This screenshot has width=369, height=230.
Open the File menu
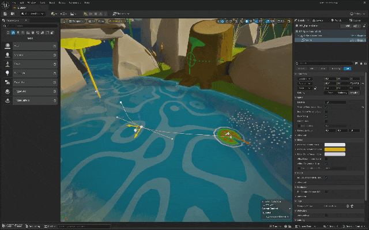[x=14, y=2]
